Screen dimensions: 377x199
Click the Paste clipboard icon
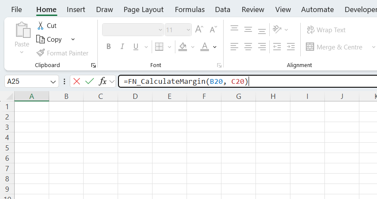(23, 30)
